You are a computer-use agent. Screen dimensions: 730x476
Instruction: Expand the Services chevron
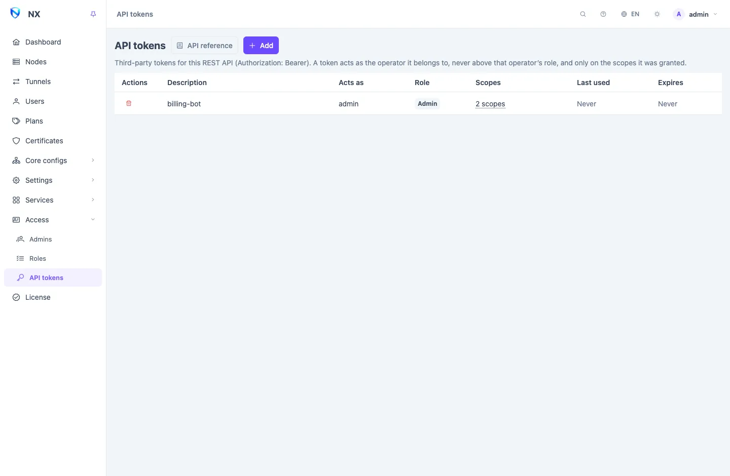coord(93,200)
